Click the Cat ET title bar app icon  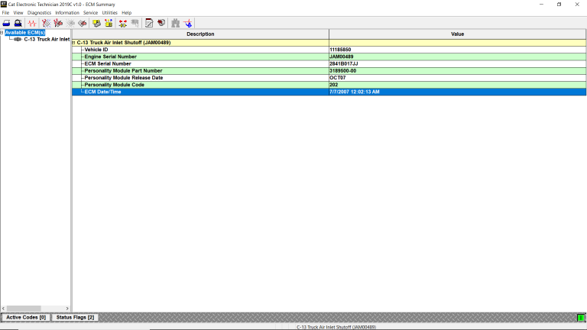(x=4, y=4)
